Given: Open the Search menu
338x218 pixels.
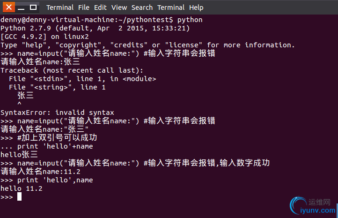Looking at the screenshot, I should (142, 8).
